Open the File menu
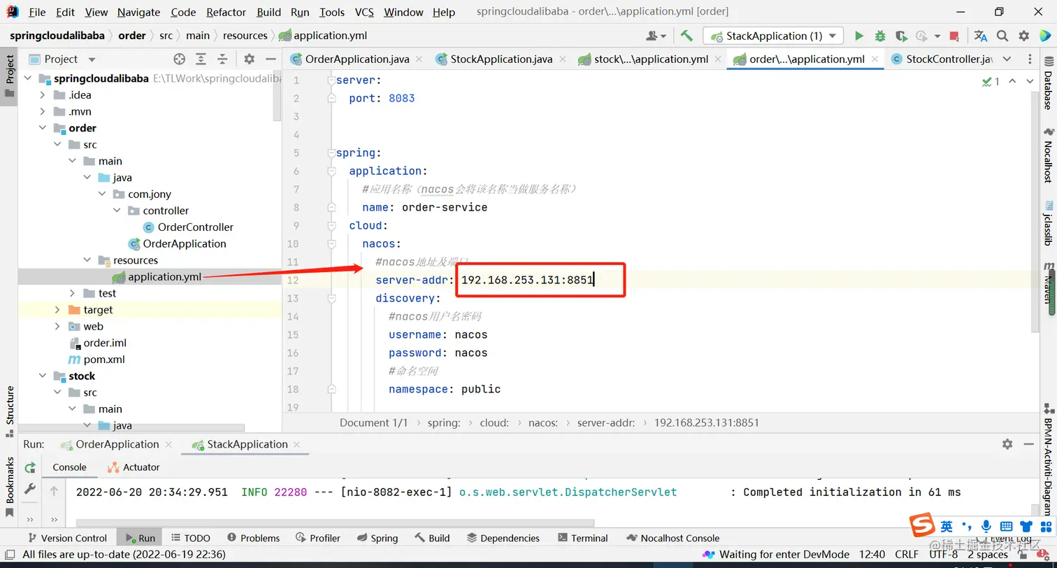This screenshot has width=1057, height=568. click(37, 12)
